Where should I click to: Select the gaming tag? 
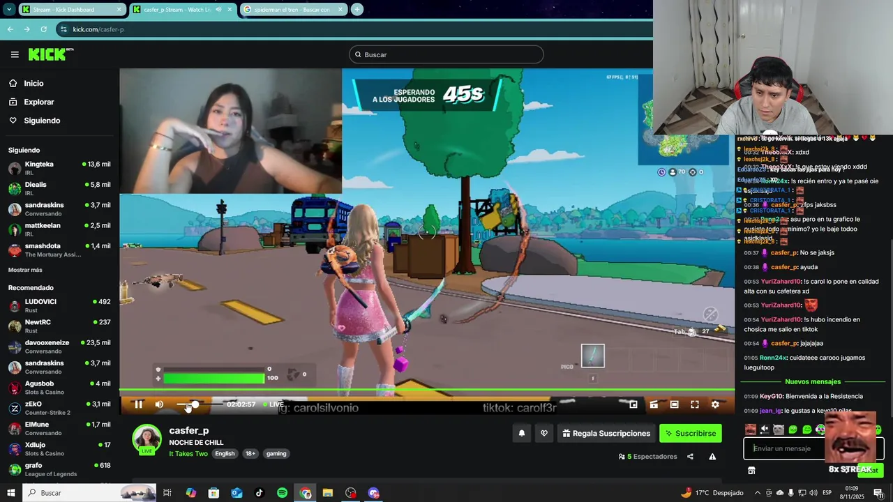276,453
